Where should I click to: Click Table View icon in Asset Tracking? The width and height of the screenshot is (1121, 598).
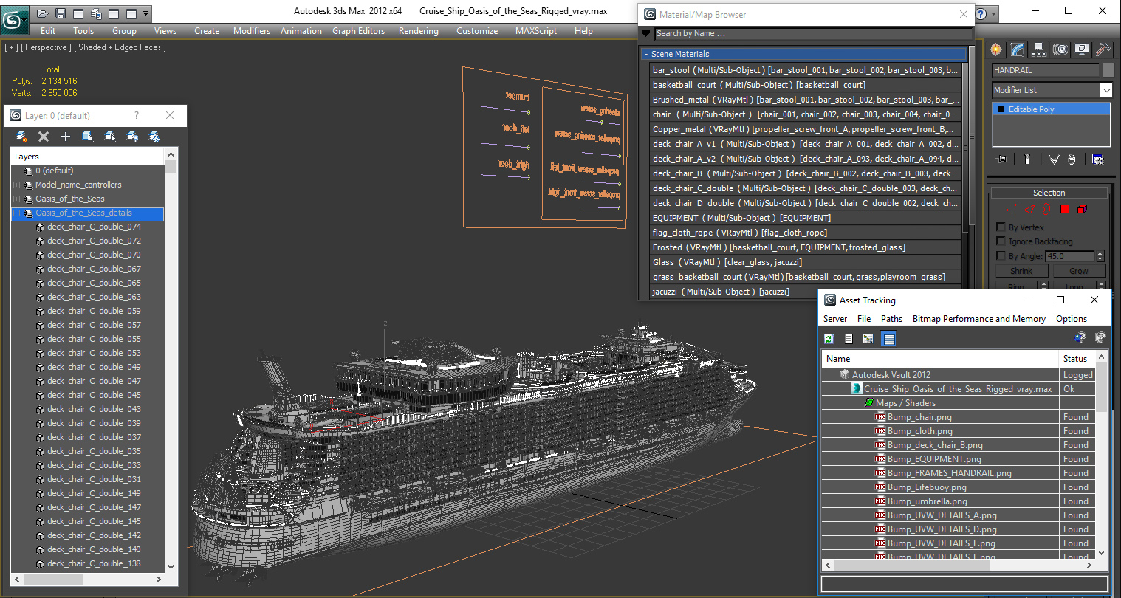pyautogui.click(x=889, y=339)
